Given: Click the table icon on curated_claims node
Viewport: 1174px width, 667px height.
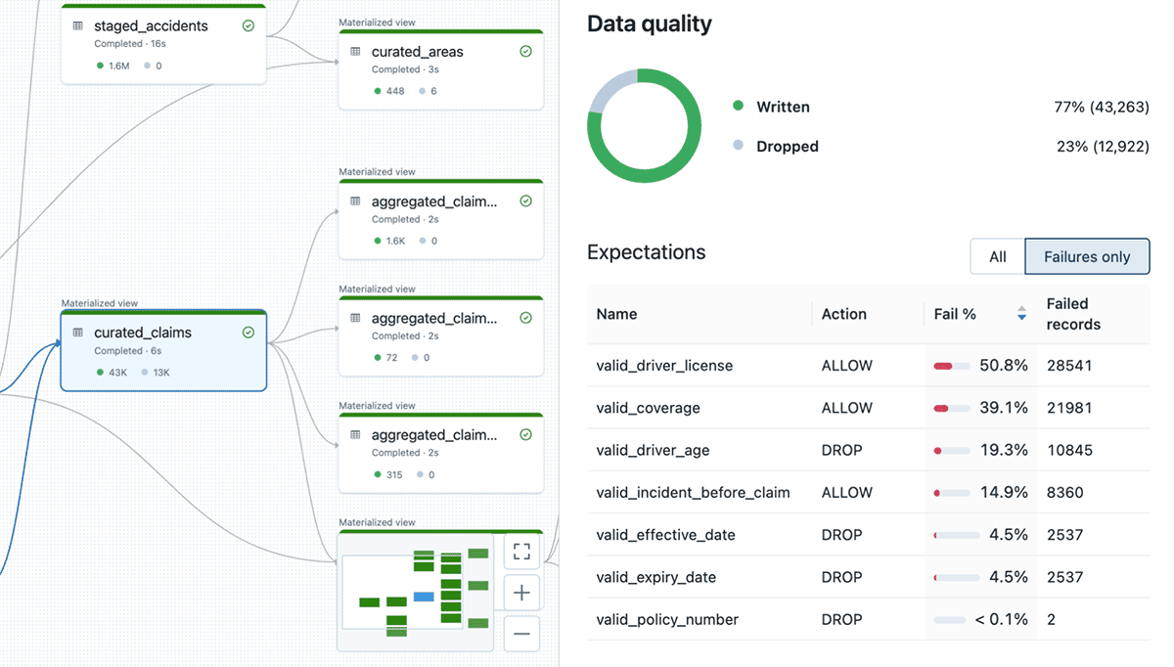Looking at the screenshot, I should 78,333.
